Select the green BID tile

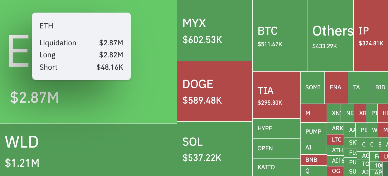click(380, 87)
